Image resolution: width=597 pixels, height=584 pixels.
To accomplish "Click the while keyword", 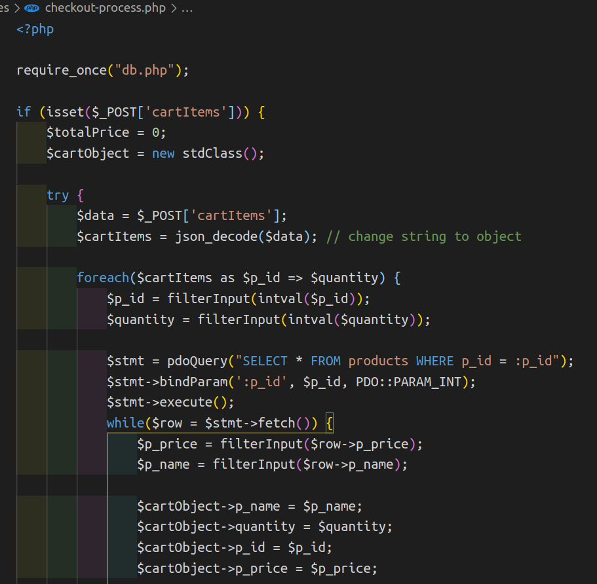I will tap(125, 423).
